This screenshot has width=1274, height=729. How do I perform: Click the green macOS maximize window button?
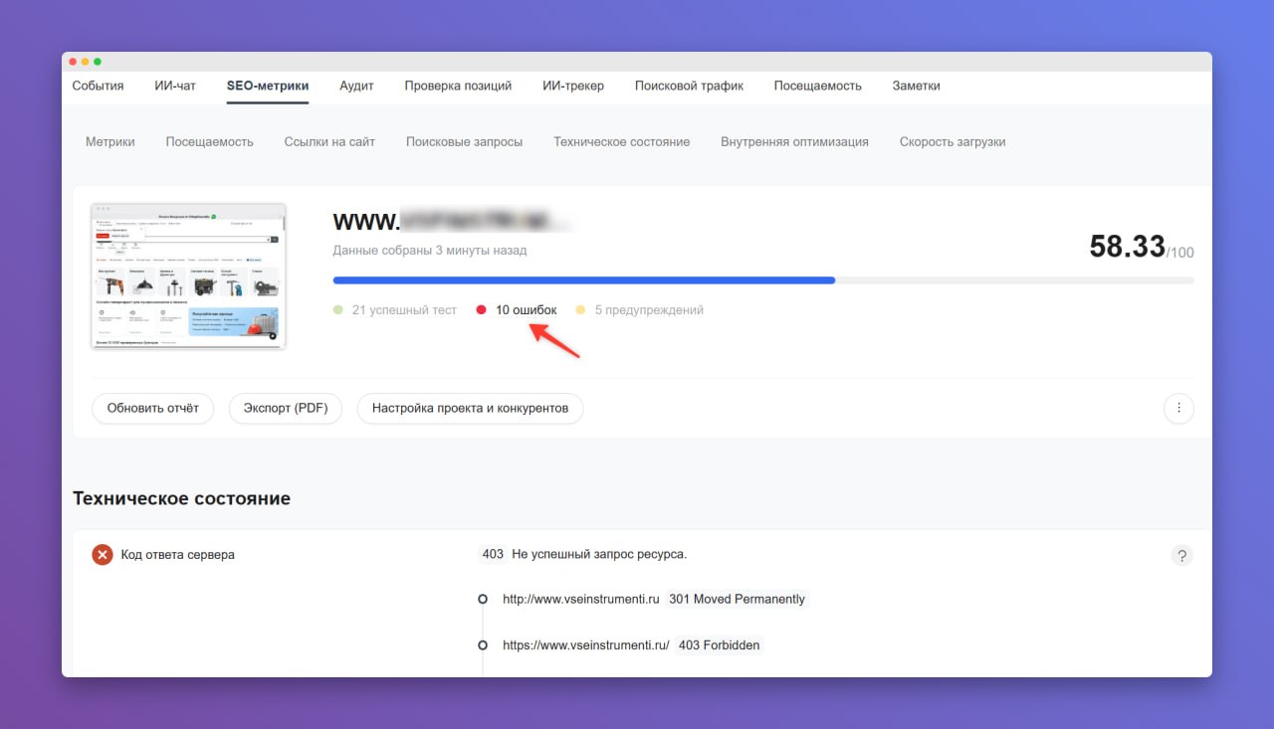click(98, 62)
